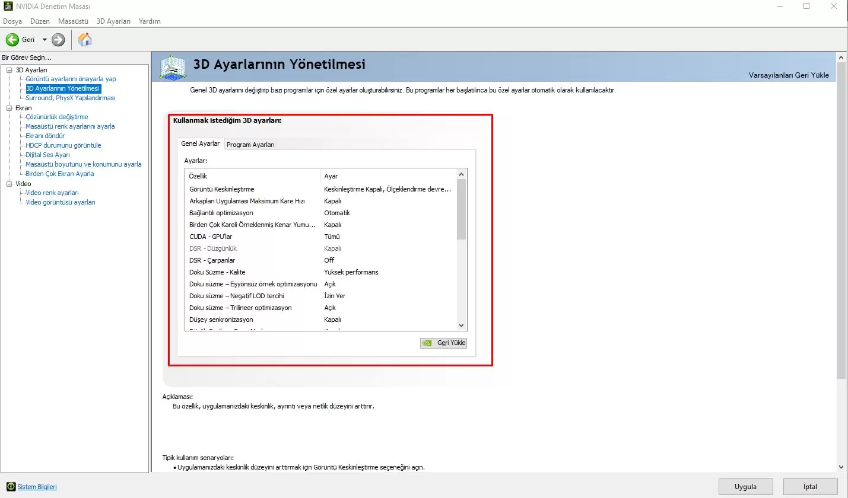Collapse the 3D Ayarları tree node
Viewport: 848px width, 498px height.
click(9, 70)
